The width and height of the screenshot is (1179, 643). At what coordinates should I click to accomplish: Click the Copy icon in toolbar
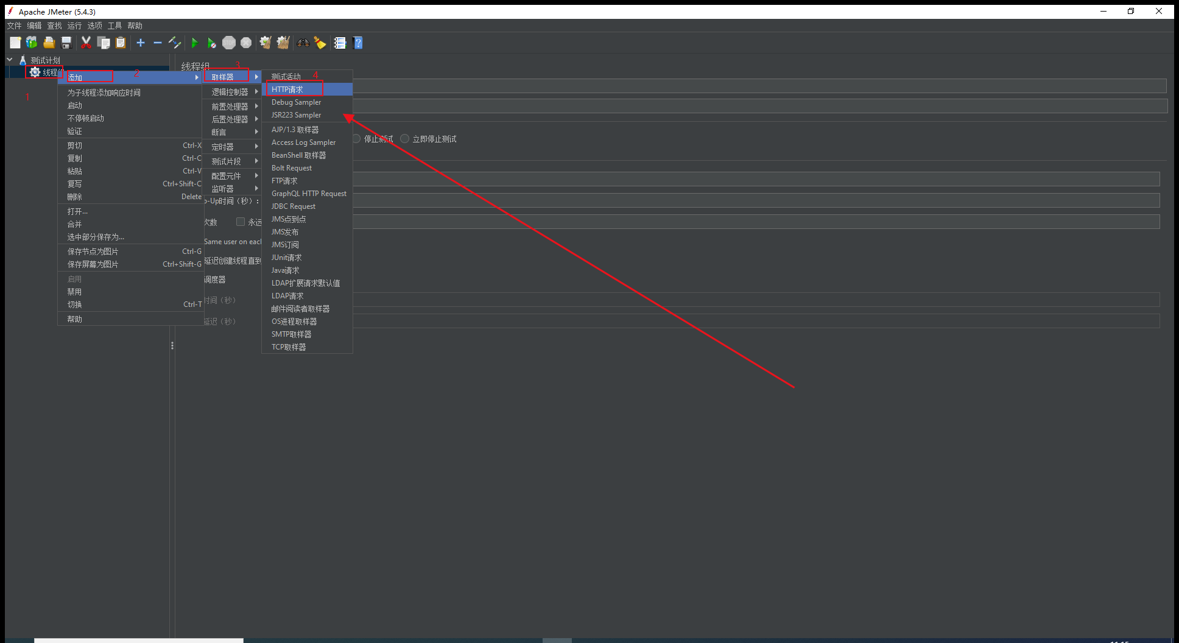click(x=104, y=43)
